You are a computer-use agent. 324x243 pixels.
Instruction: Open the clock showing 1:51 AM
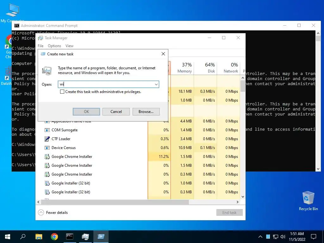click(297, 237)
